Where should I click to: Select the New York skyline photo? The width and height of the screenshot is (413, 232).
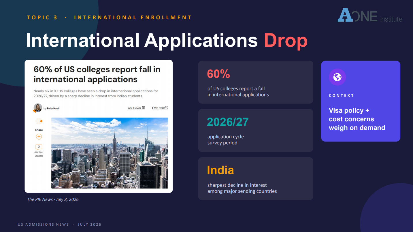(x=110, y=153)
